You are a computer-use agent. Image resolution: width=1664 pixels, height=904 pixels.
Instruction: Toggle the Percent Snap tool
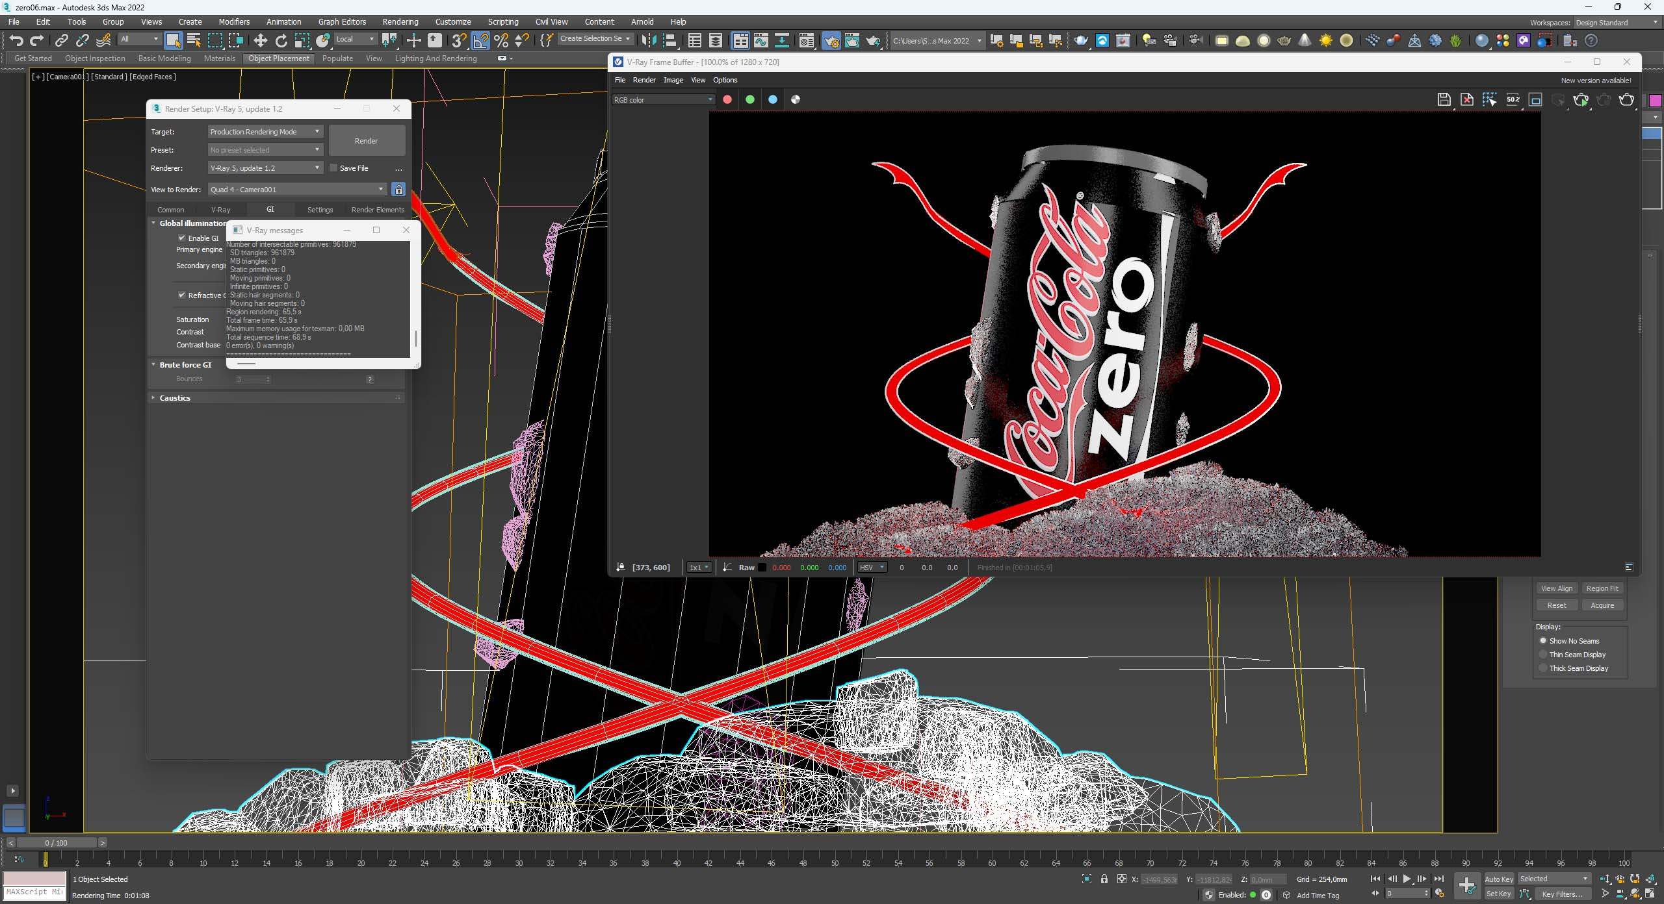[x=501, y=40]
